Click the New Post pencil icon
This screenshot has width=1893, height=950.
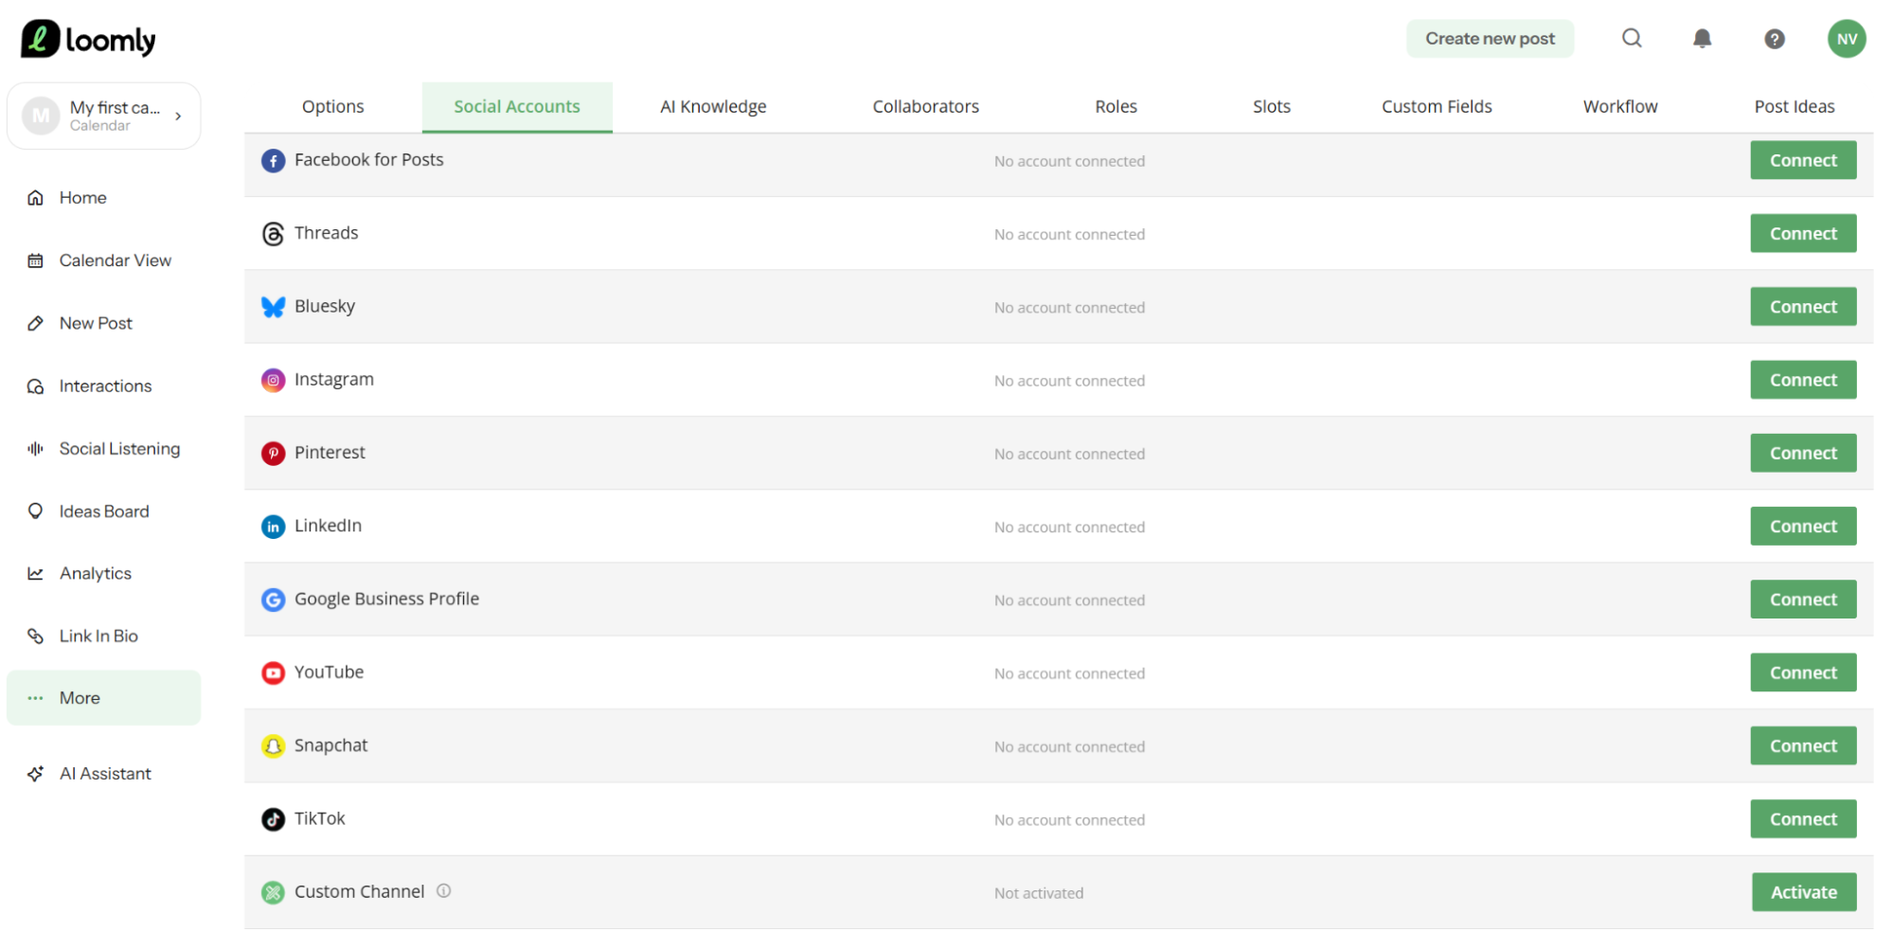click(x=35, y=323)
